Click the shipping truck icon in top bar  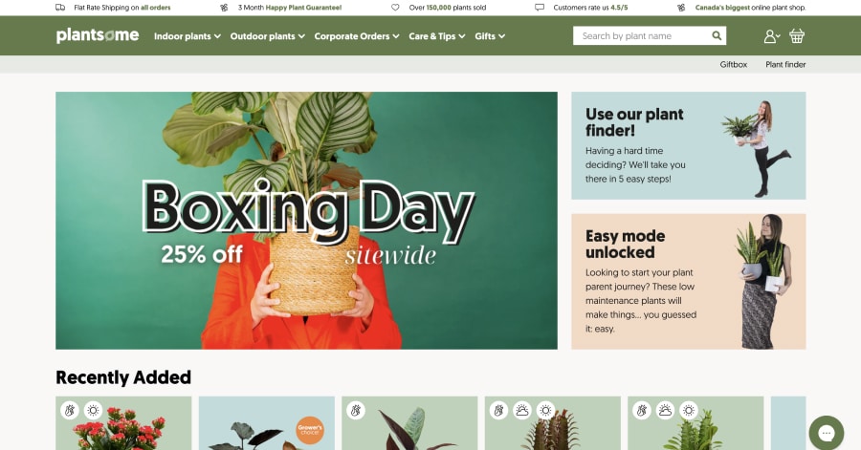(60, 8)
